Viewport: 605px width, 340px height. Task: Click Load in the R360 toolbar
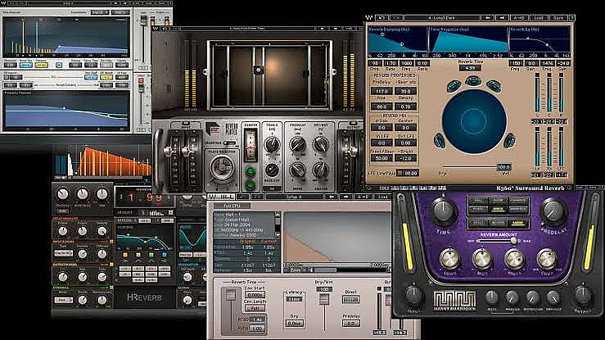point(539,18)
